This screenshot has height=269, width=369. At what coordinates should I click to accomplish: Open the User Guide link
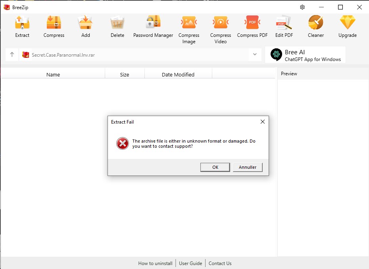point(190,263)
